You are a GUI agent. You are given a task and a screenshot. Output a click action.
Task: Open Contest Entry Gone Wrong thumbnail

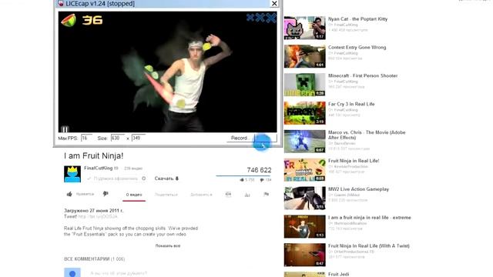coord(305,56)
